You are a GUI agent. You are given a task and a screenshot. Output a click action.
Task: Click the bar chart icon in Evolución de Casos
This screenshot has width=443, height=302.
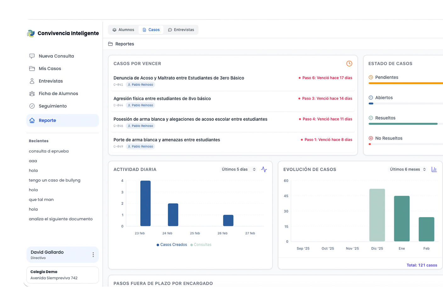[x=434, y=170]
